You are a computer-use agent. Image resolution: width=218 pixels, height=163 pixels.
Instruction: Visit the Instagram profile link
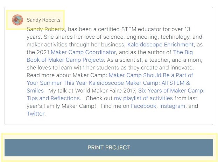[x=173, y=106]
